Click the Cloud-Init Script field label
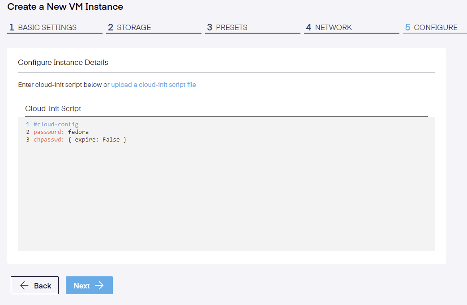Viewport: 467px width, 305px height. pyautogui.click(x=53, y=108)
